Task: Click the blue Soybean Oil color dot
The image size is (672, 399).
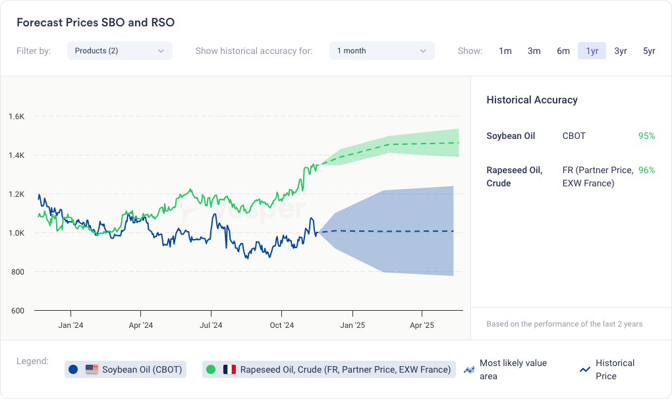Action: 73,370
